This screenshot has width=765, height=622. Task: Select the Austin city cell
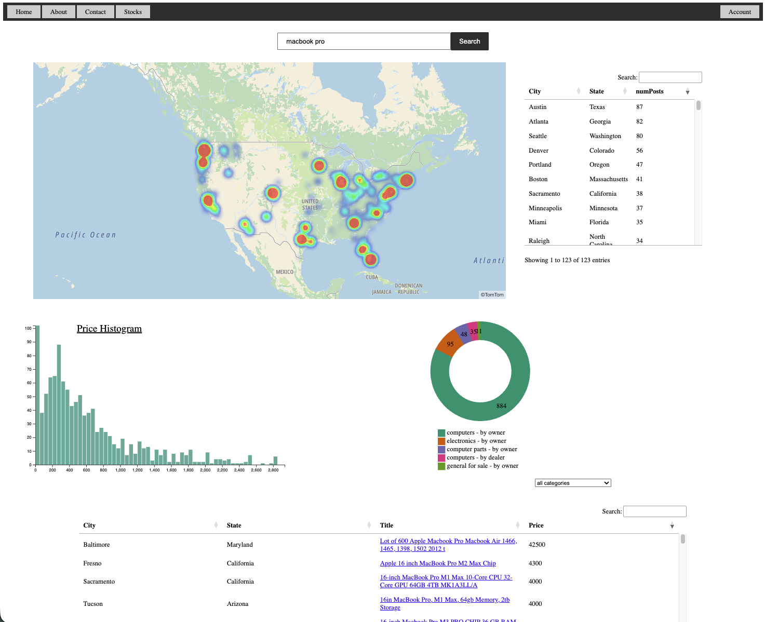[x=538, y=107]
